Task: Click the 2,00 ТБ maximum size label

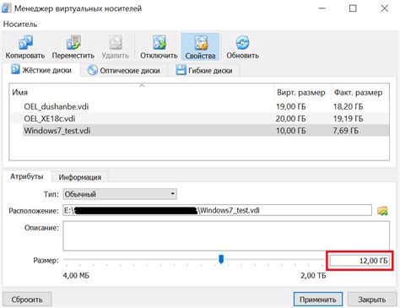Action: coord(313,275)
